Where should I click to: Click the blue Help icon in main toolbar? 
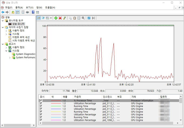click(x=33, y=12)
